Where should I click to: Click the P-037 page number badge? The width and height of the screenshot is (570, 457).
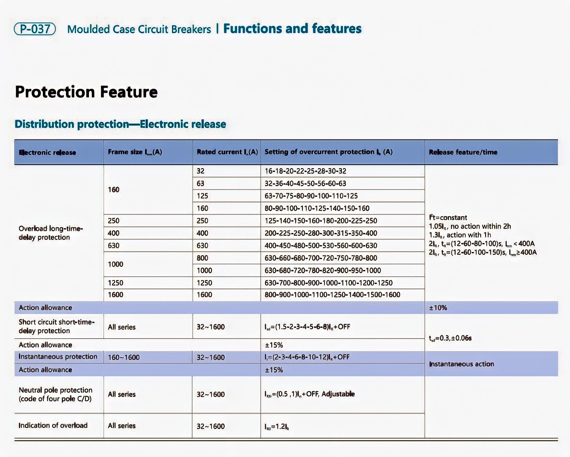35,29
